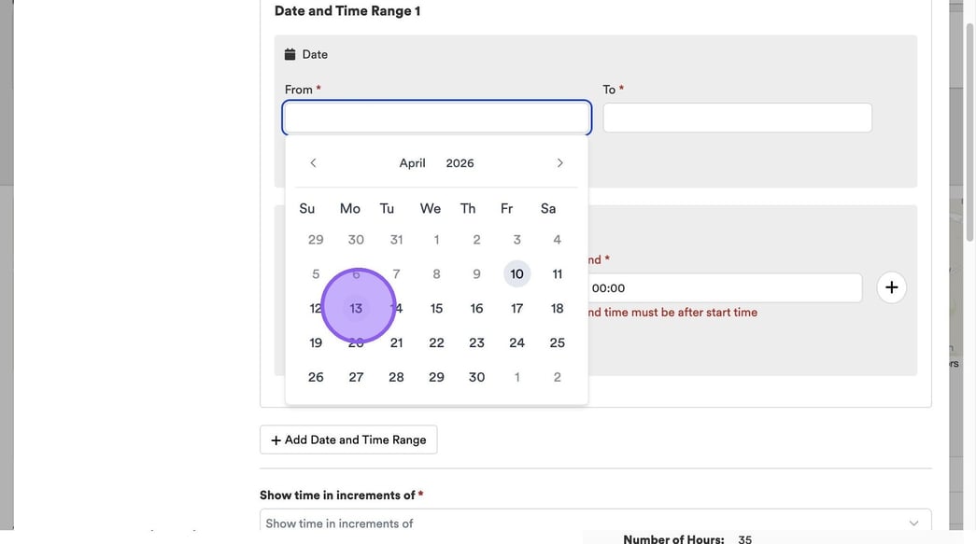Select April 22 in the calendar
Image resolution: width=976 pixels, height=544 pixels.
(436, 342)
